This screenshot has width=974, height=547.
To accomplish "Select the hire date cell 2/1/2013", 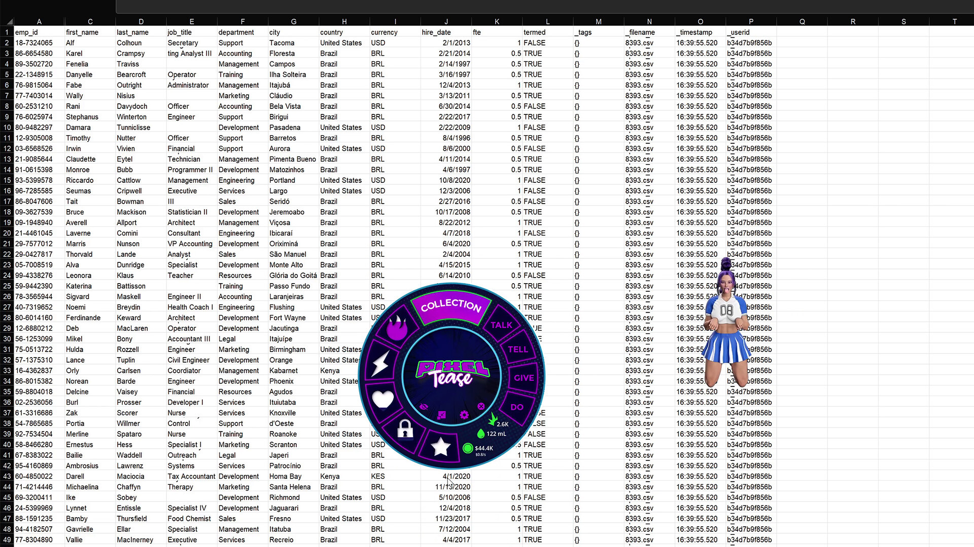I will (446, 43).
